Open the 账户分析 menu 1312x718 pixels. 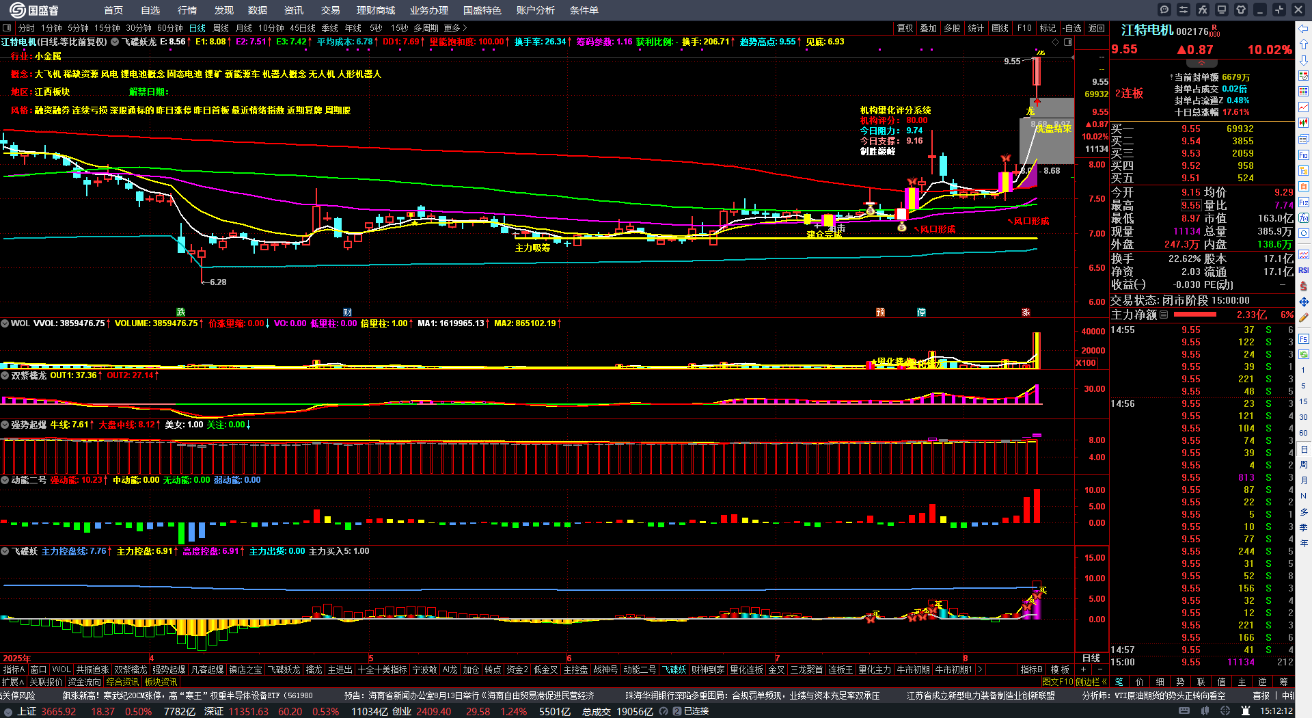(x=535, y=10)
